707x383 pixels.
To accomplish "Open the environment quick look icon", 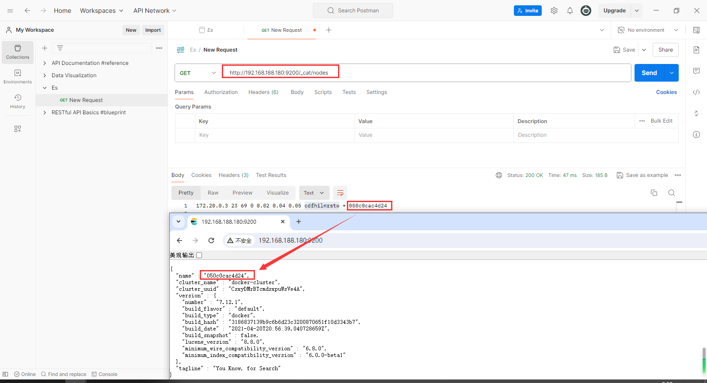I will (696, 30).
